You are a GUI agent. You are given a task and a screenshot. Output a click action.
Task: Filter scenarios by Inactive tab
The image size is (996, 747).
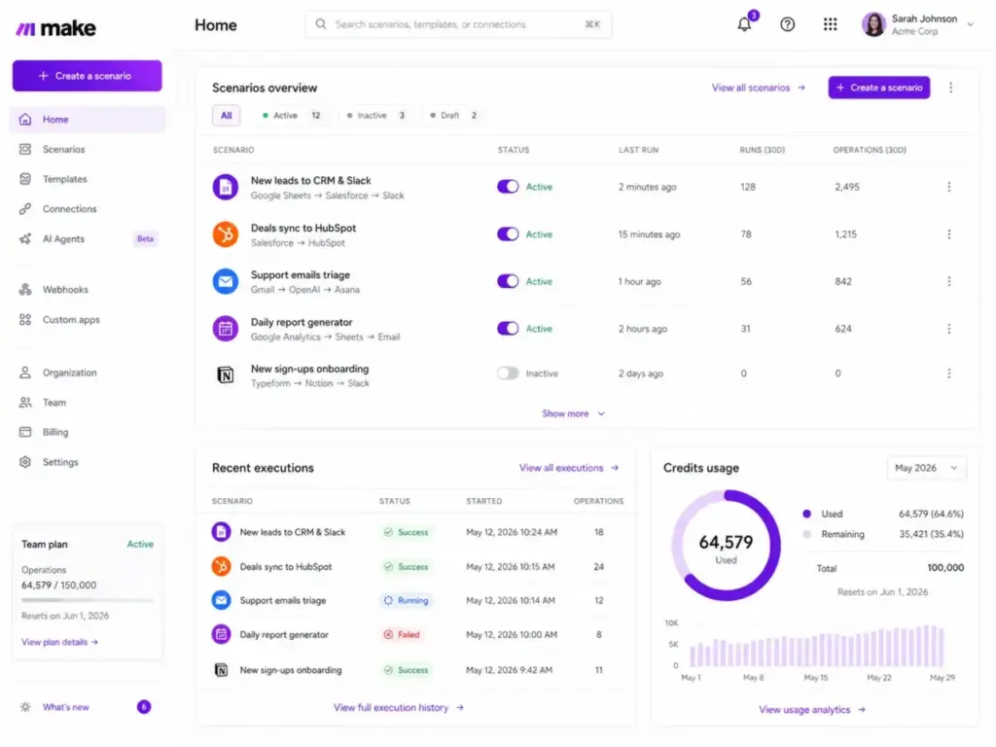[376, 116]
